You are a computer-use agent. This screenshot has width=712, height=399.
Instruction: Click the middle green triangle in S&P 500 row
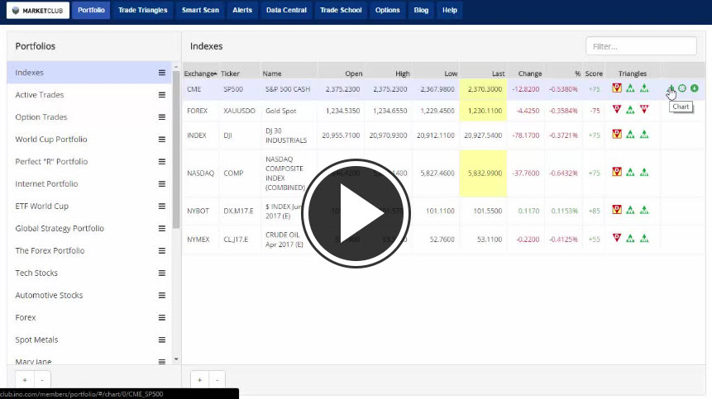(630, 88)
